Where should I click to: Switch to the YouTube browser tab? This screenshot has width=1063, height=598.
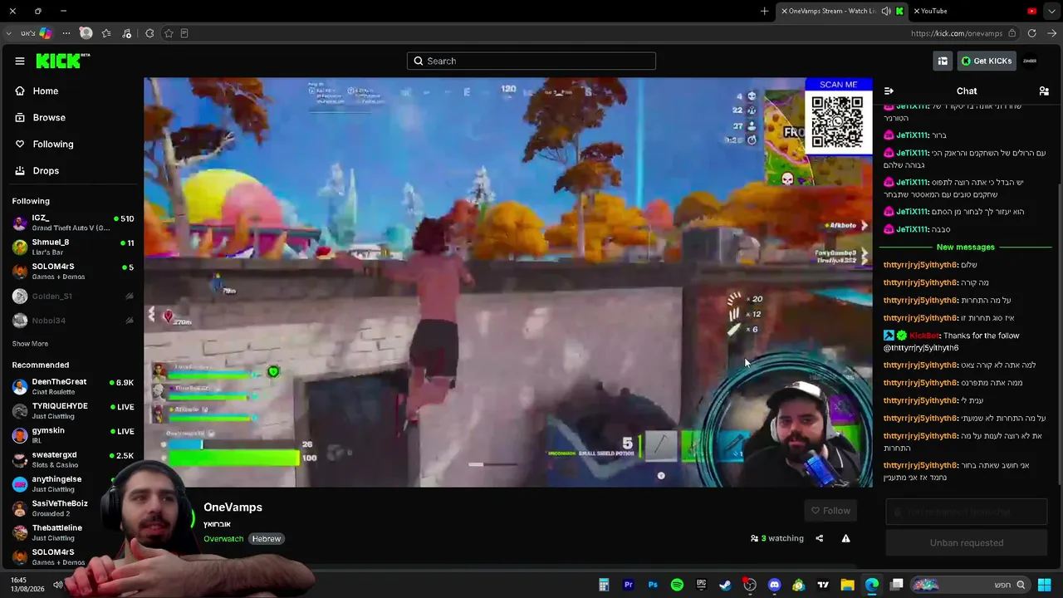(x=975, y=11)
